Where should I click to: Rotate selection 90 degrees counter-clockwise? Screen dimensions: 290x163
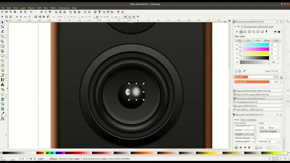pos(17,17)
